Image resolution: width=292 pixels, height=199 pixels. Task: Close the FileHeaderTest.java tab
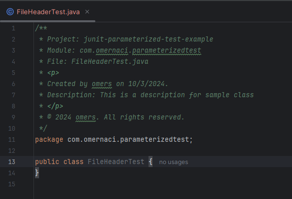(87, 12)
